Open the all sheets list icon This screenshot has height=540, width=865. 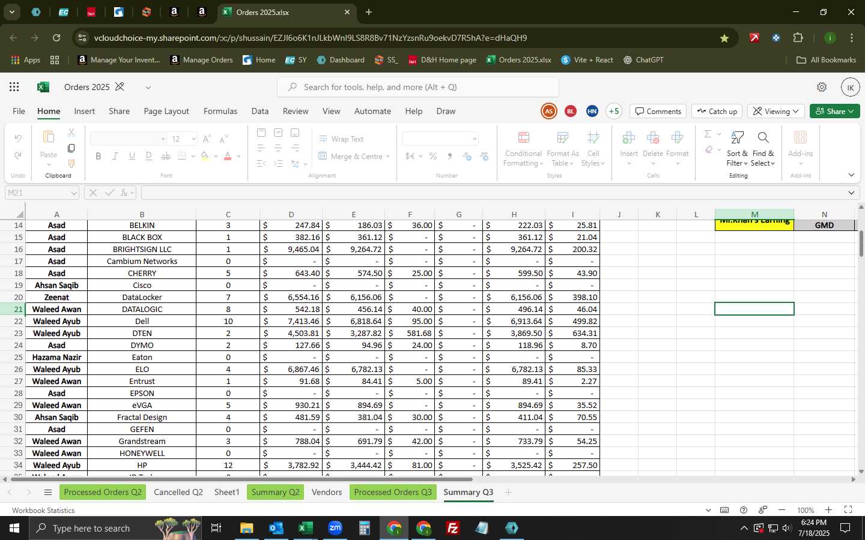coord(48,492)
